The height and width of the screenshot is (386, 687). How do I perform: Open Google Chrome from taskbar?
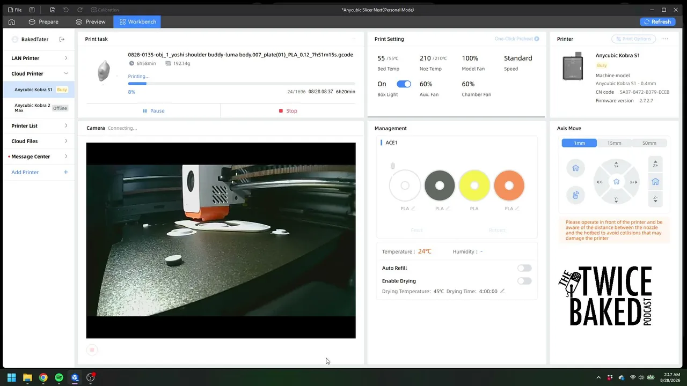43,377
